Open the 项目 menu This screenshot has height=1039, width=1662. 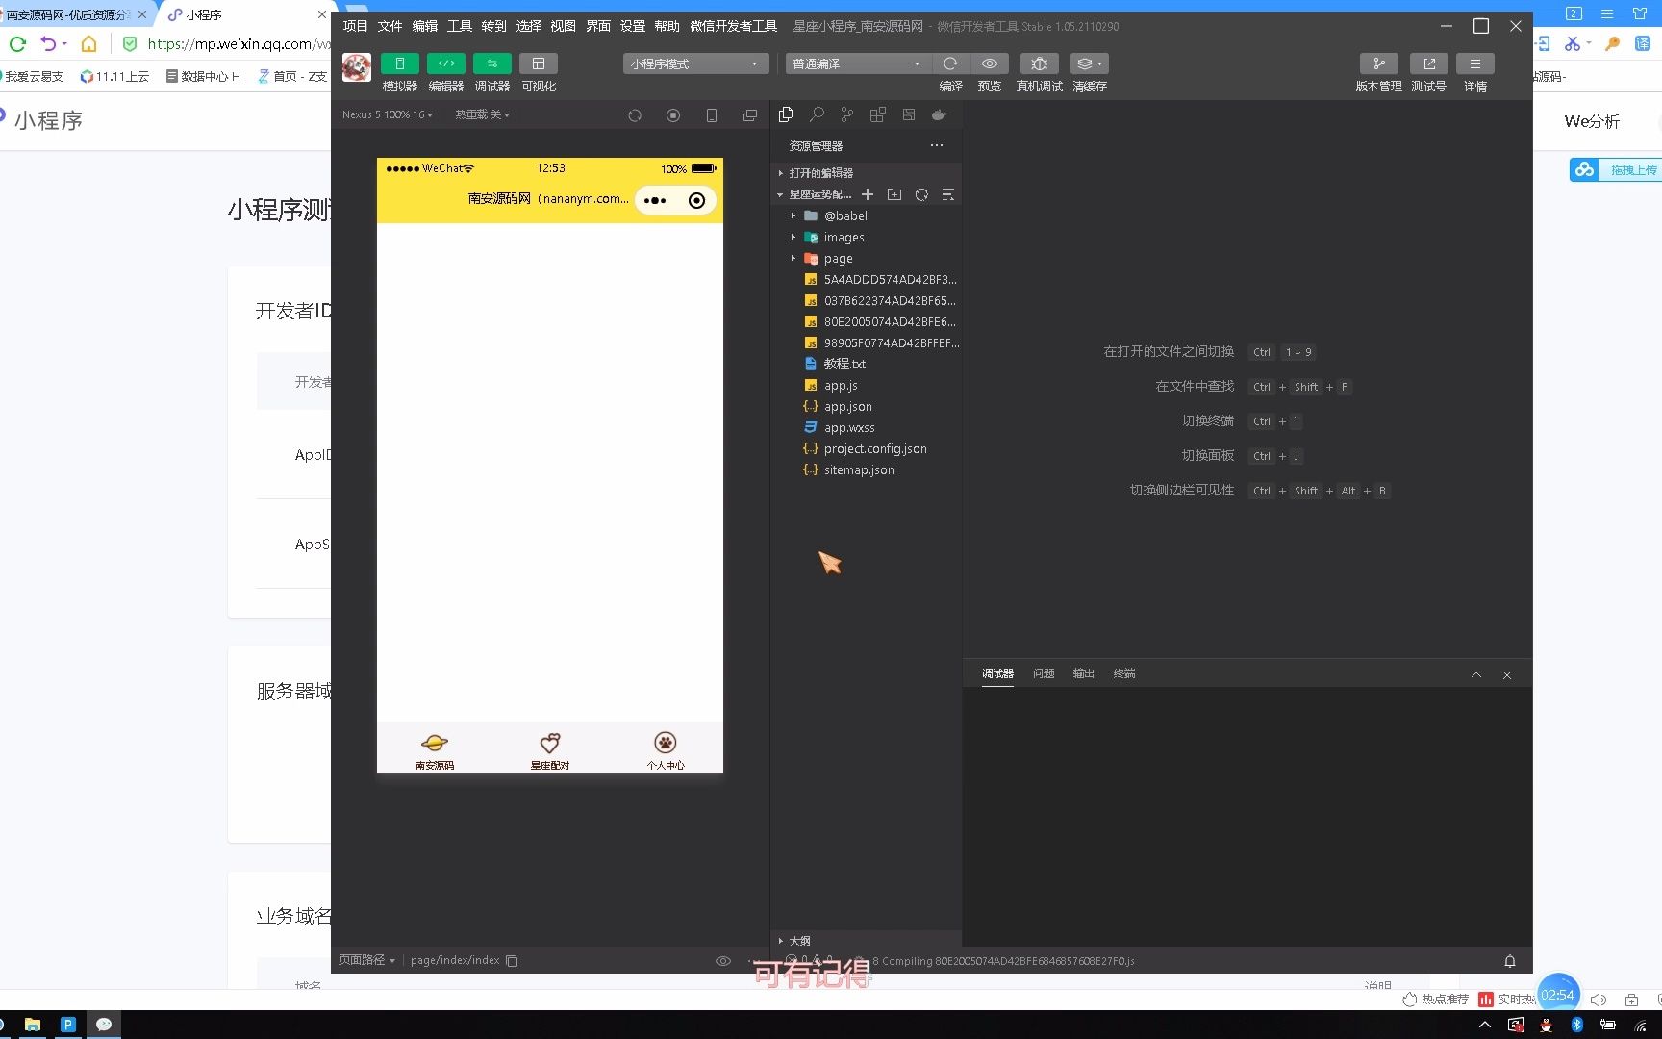[355, 26]
